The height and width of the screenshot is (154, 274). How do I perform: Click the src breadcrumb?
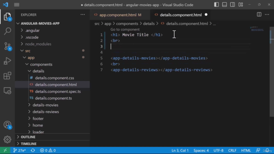click(97, 24)
